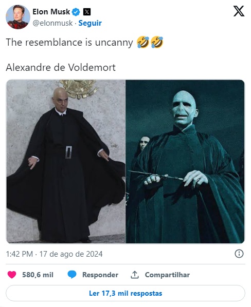Click the blue reply bubble icon
The height and width of the screenshot is (307, 251).
72,275
